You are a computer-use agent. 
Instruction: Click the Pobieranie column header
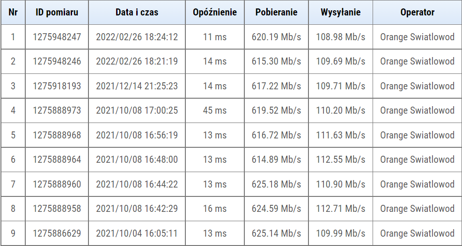[276, 13]
